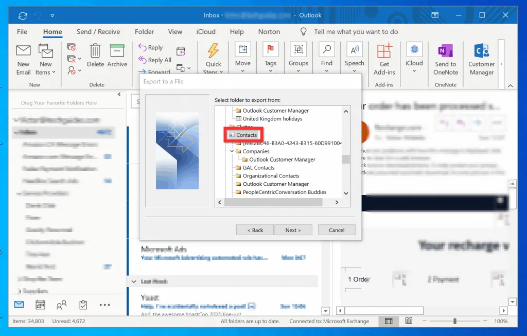This screenshot has height=336, width=527.
Task: Switch to Mail view in navigation bar
Action: click(x=19, y=305)
